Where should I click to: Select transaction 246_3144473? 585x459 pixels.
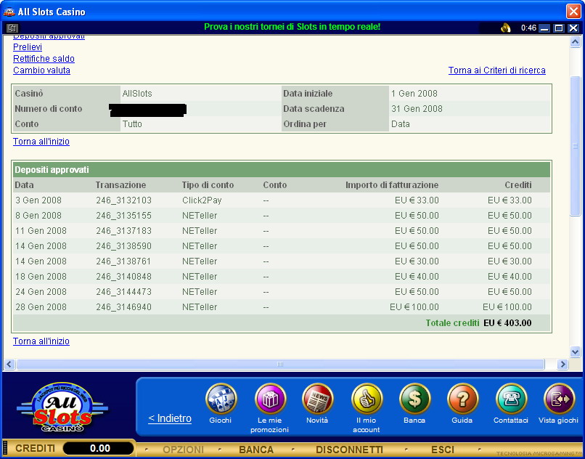(124, 292)
